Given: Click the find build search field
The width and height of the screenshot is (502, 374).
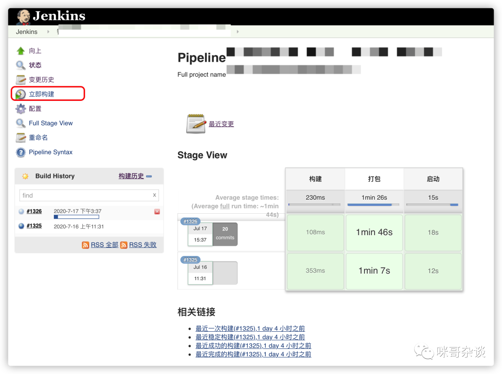Looking at the screenshot, I should (89, 196).
